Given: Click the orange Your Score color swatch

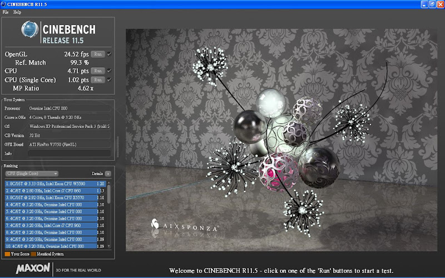Looking at the screenshot, I should [x=7, y=254].
